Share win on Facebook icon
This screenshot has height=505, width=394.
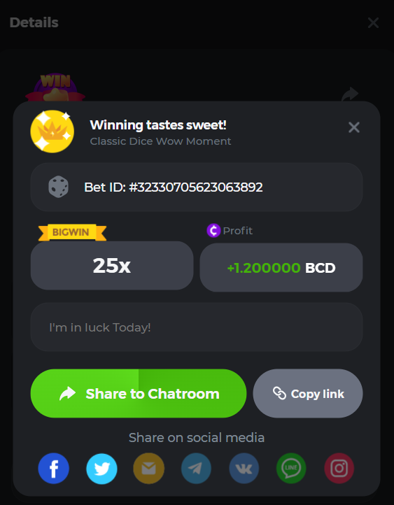(x=53, y=469)
